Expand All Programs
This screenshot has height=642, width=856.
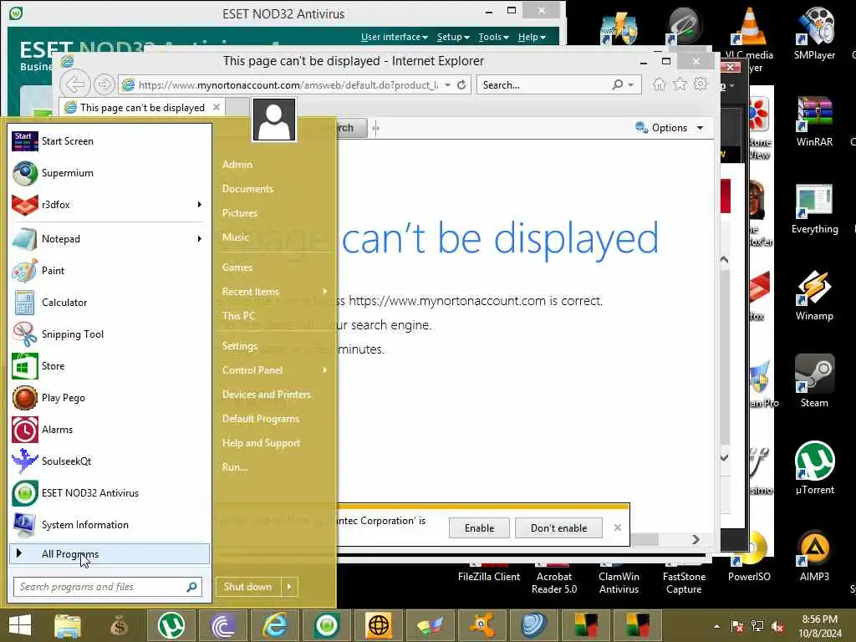tap(110, 554)
